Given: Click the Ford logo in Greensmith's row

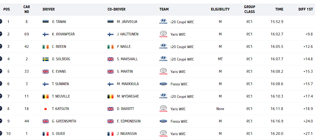Looking at the screenshot, I should click(x=163, y=121).
